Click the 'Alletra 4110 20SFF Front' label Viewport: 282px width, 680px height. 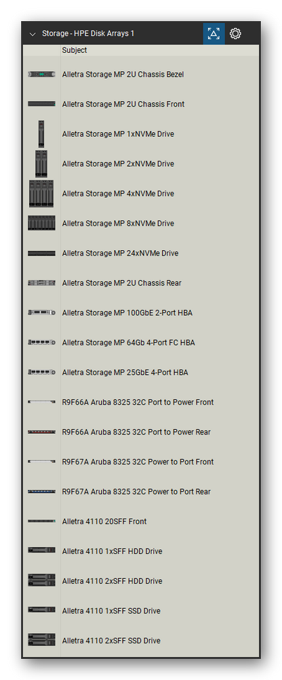pyautogui.click(x=104, y=522)
